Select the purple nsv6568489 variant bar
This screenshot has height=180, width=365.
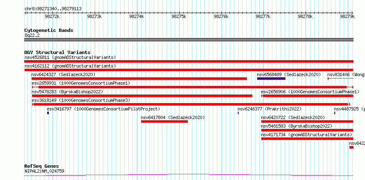271,79
